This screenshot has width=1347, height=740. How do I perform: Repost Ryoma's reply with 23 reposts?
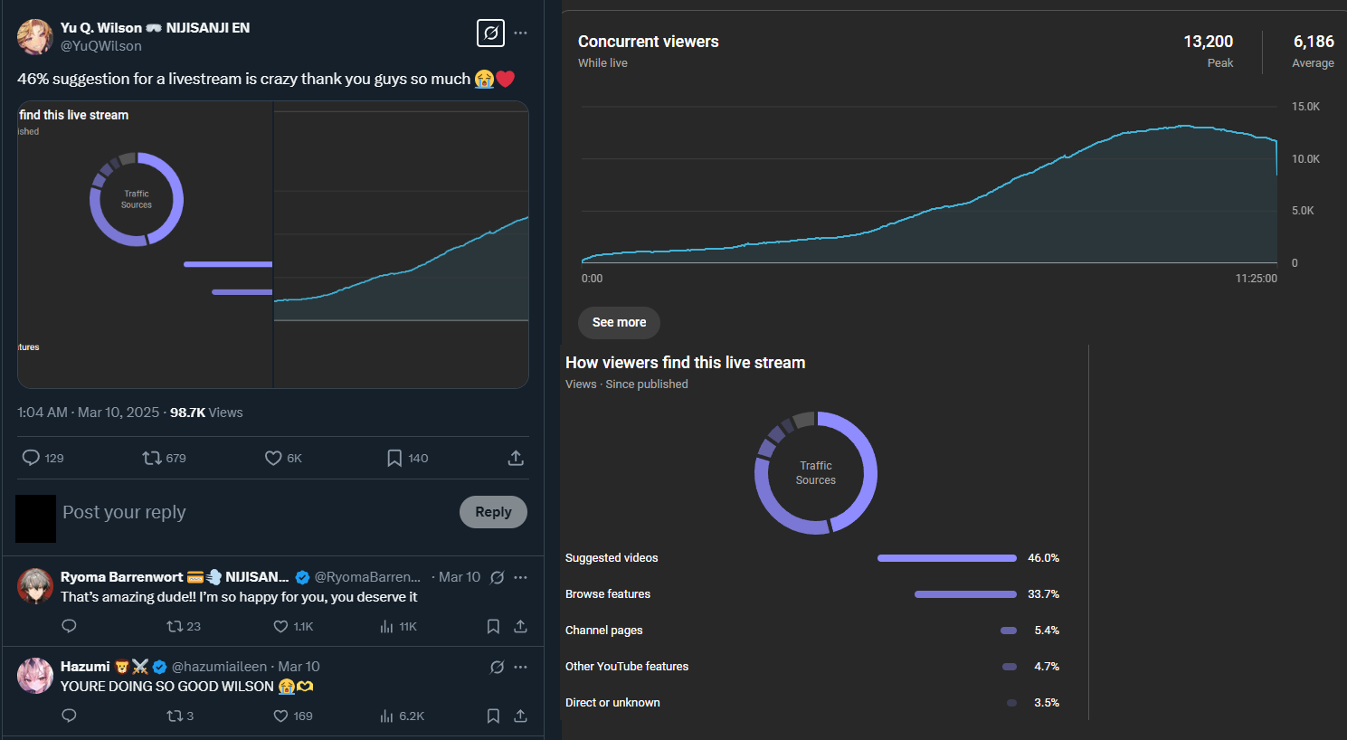[x=175, y=626]
